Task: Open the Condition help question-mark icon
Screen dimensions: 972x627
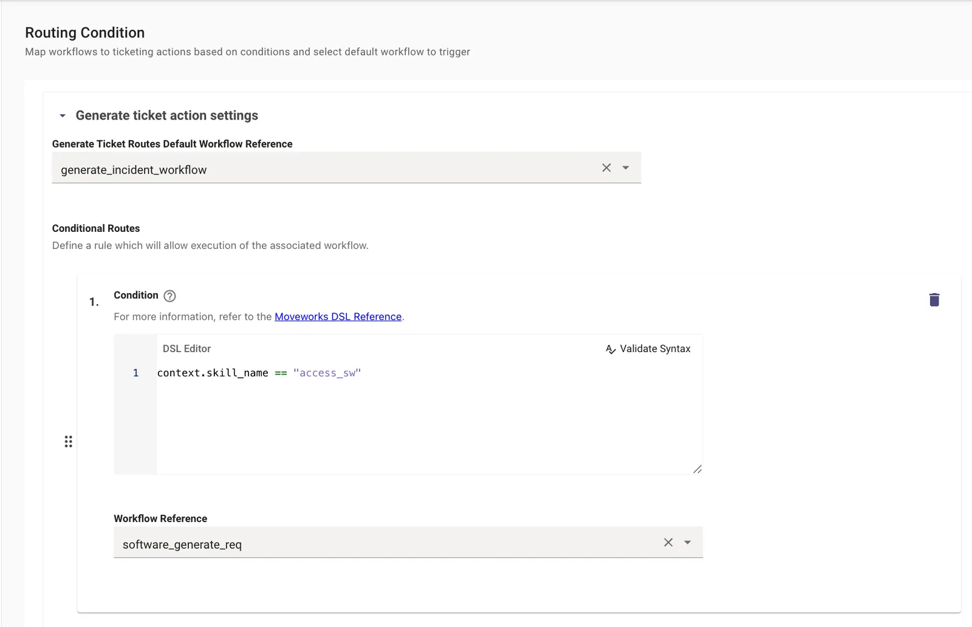Action: (x=170, y=296)
